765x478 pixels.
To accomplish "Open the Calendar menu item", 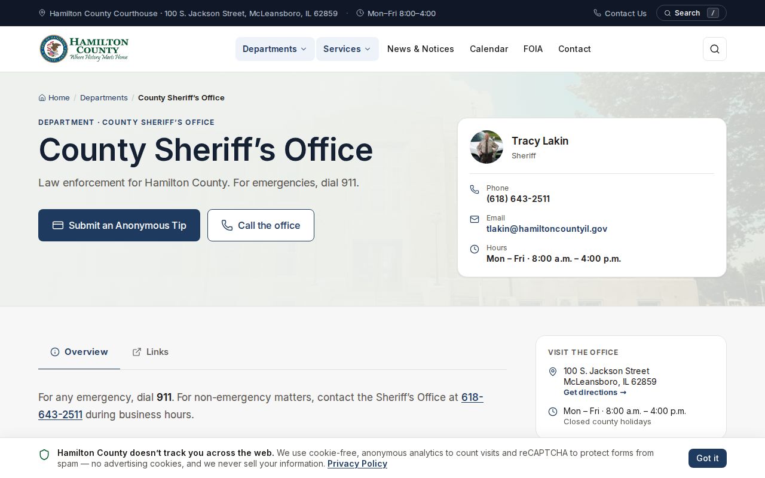I will click(x=489, y=49).
